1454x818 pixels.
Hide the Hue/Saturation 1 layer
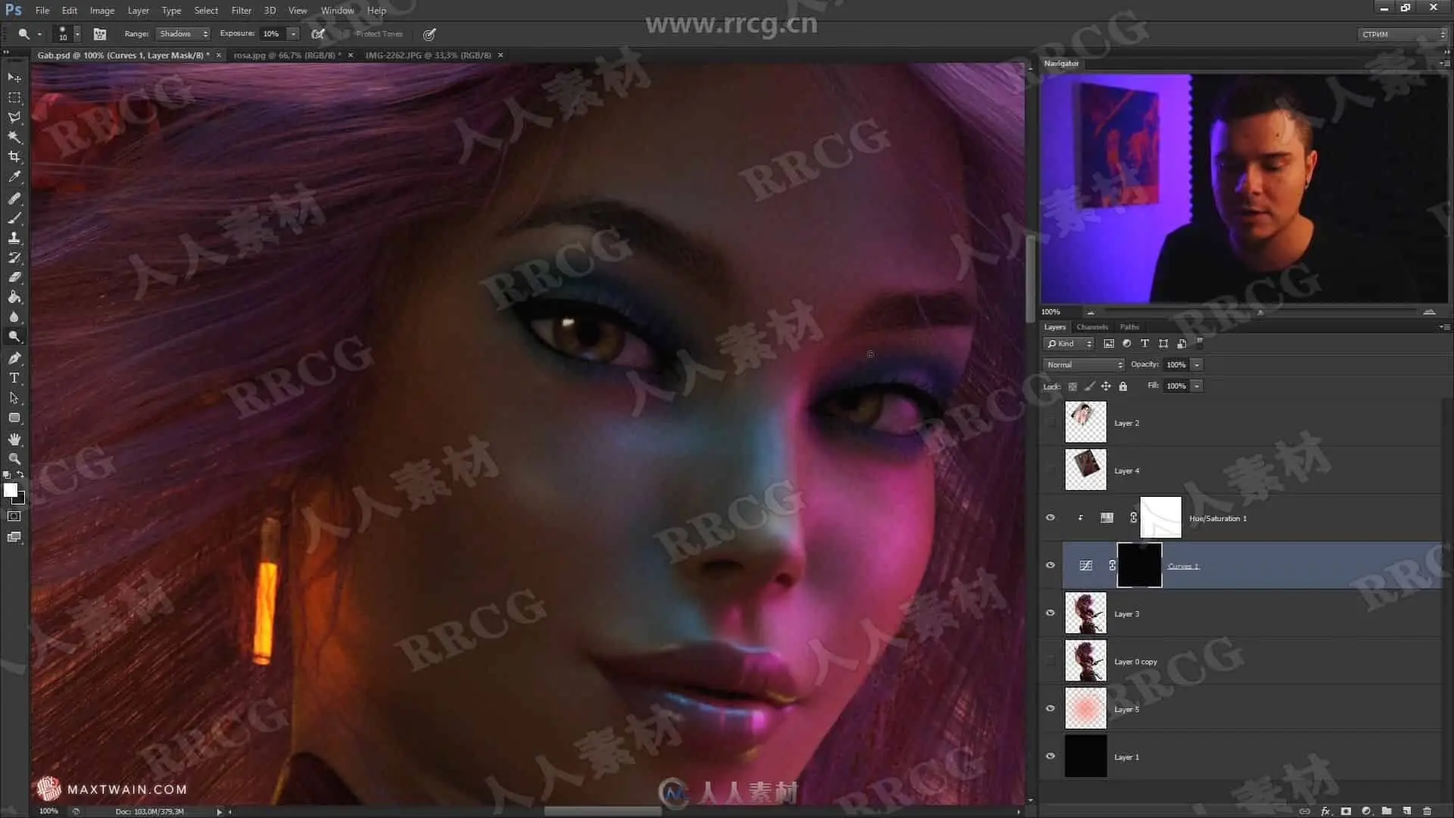pos(1050,518)
